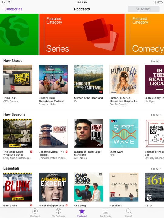This screenshot has width=164, height=218.
Task: Open Armchair Expert artwork
Action: coord(53,187)
